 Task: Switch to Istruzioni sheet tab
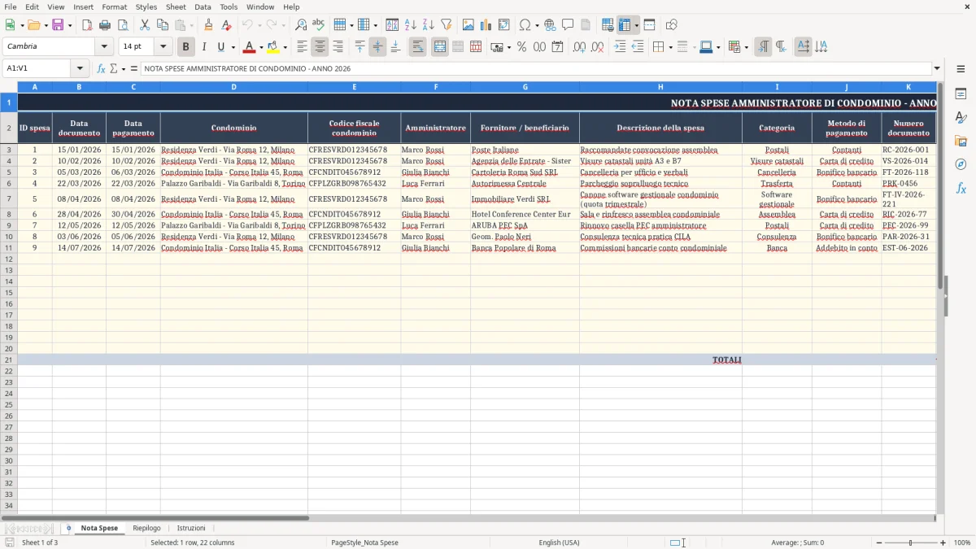(x=191, y=528)
